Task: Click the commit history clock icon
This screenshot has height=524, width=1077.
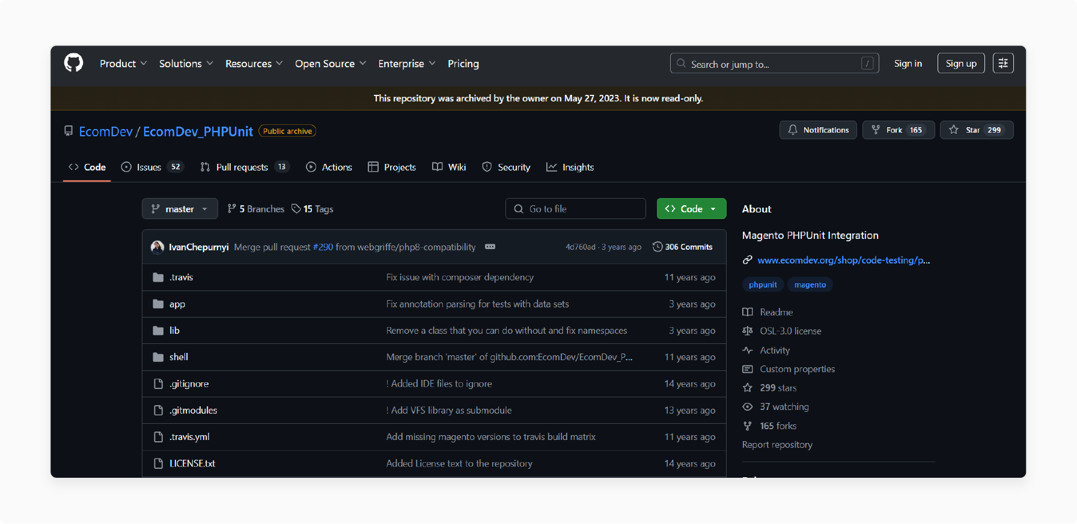Action: (x=657, y=247)
